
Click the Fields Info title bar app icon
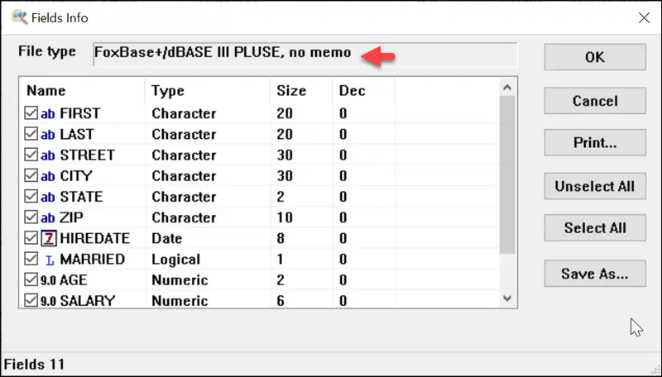[x=19, y=17]
